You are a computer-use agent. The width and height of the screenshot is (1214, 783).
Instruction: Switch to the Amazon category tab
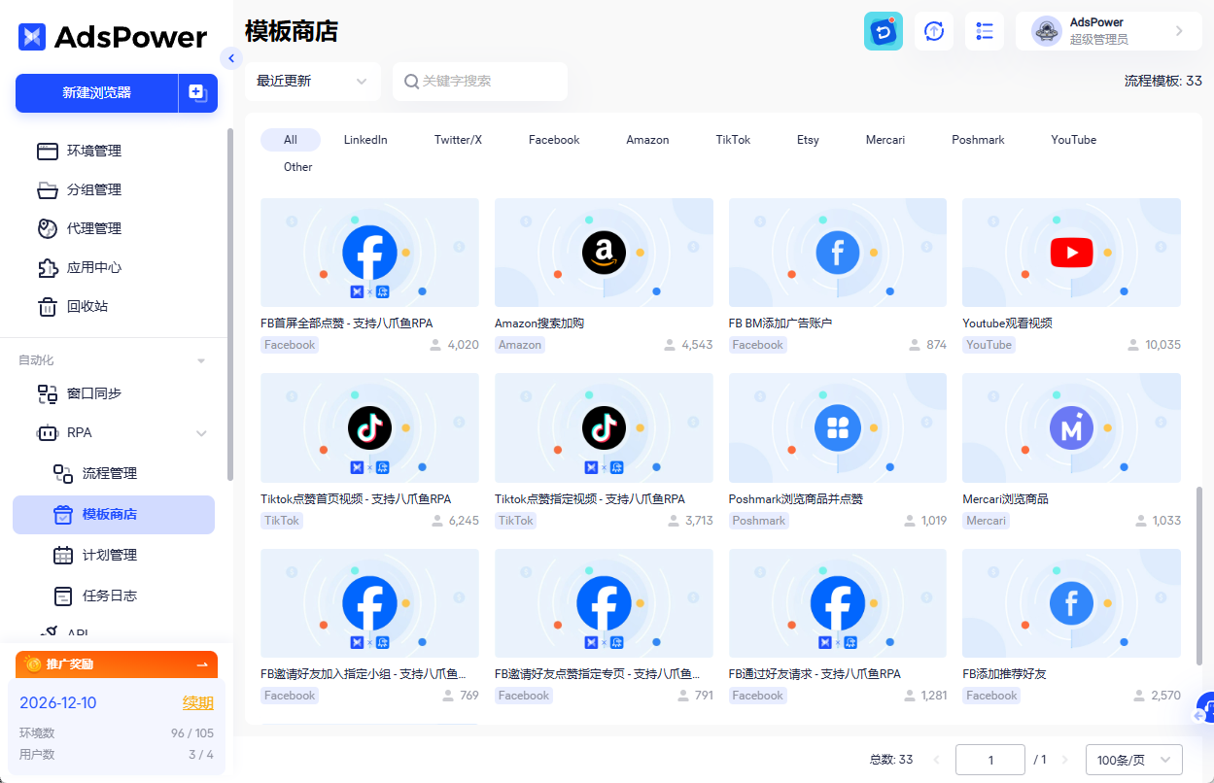click(647, 140)
